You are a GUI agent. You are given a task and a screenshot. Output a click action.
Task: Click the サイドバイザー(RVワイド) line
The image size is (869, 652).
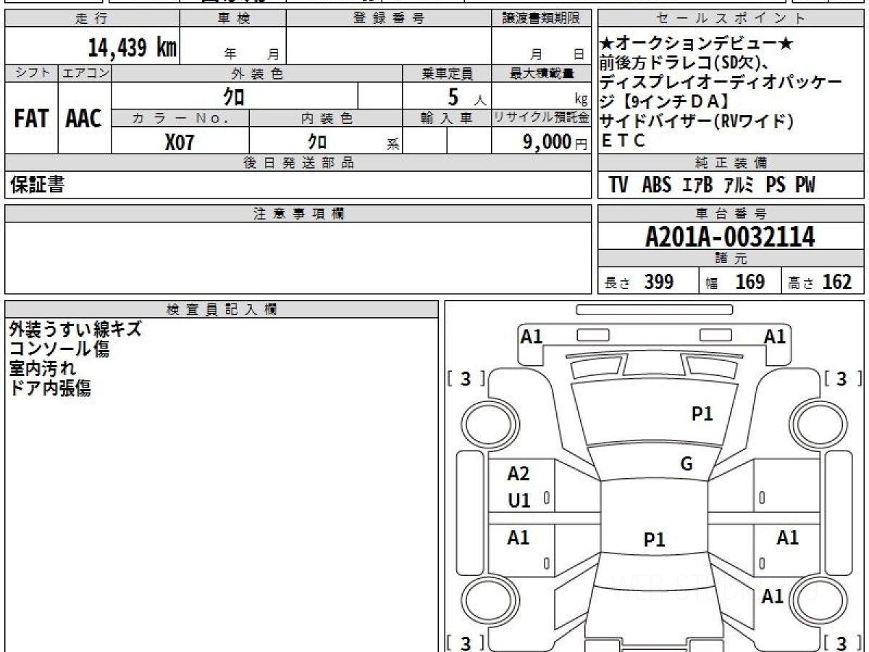[x=697, y=122]
